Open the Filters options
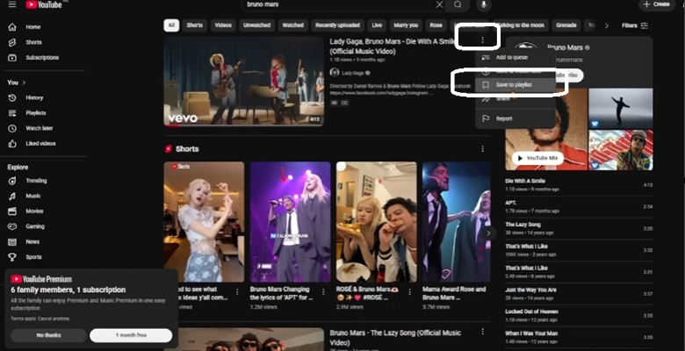This screenshot has width=685, height=351. click(x=635, y=25)
